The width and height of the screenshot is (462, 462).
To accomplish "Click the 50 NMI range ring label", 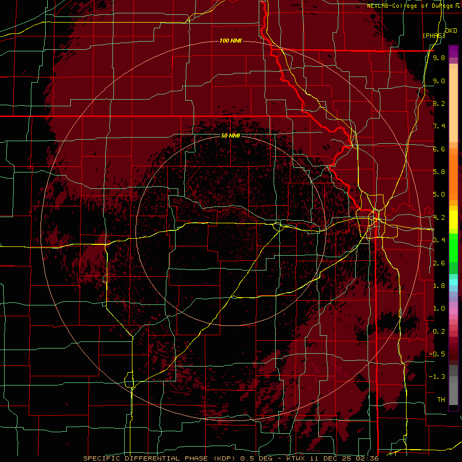I will click(x=230, y=136).
